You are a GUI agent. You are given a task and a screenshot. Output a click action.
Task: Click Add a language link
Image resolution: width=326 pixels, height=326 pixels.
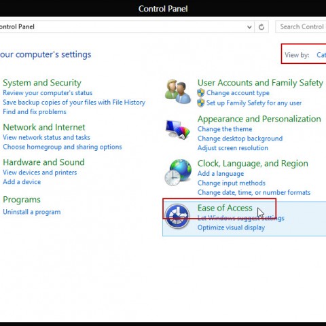[221, 174]
